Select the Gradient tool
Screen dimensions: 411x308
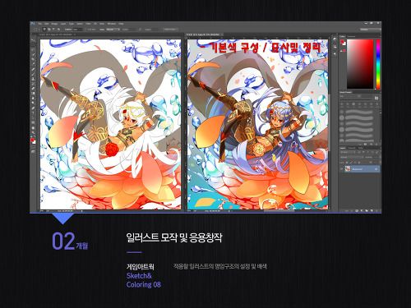click(33, 94)
